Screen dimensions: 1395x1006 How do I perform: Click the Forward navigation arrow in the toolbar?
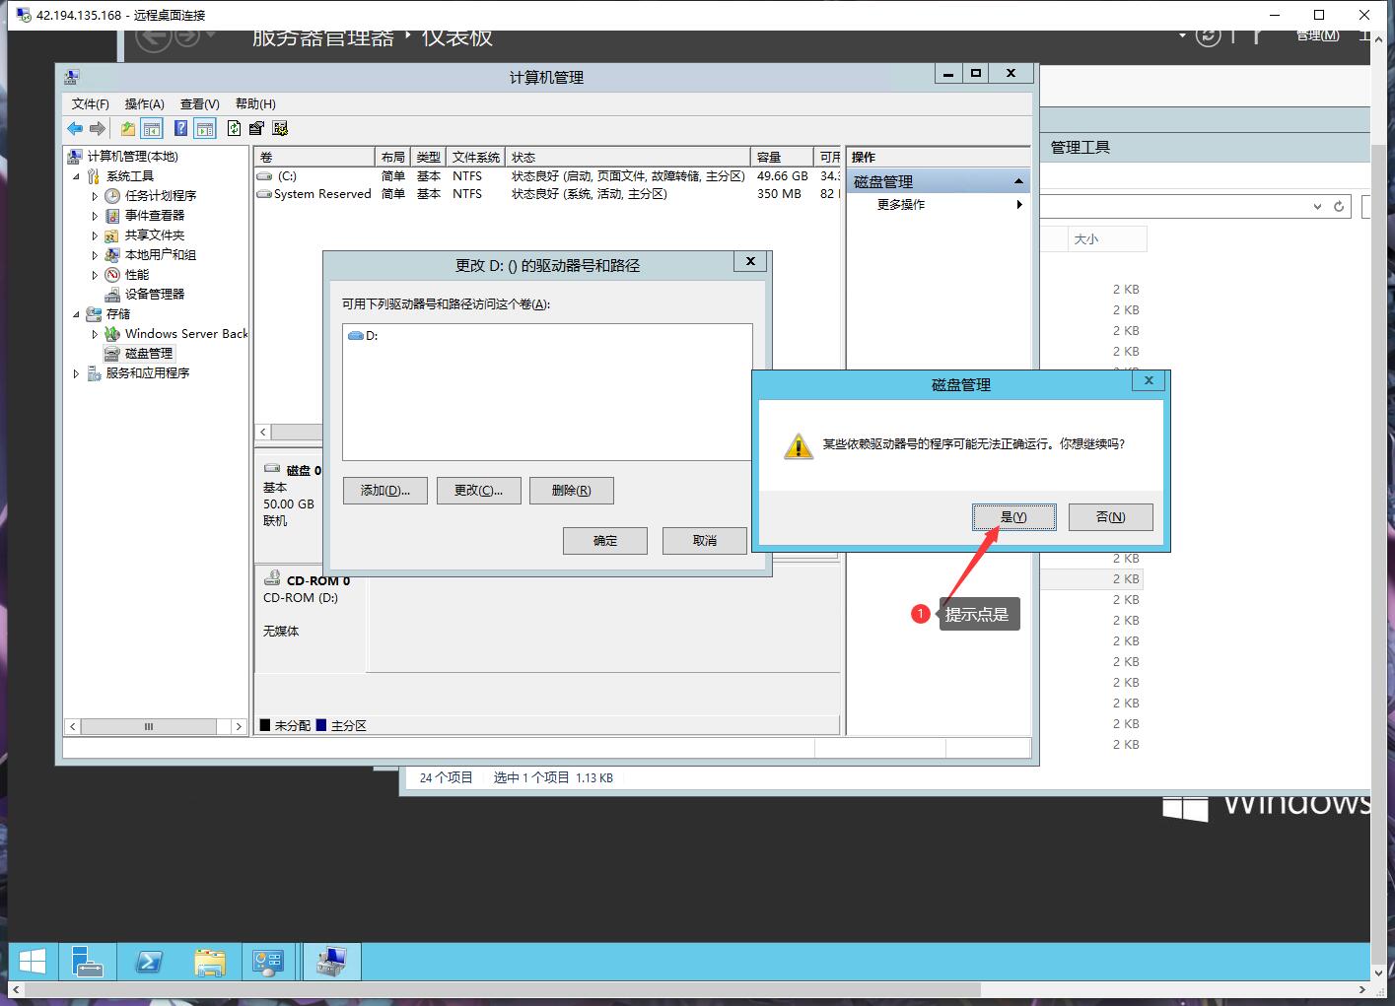97,128
